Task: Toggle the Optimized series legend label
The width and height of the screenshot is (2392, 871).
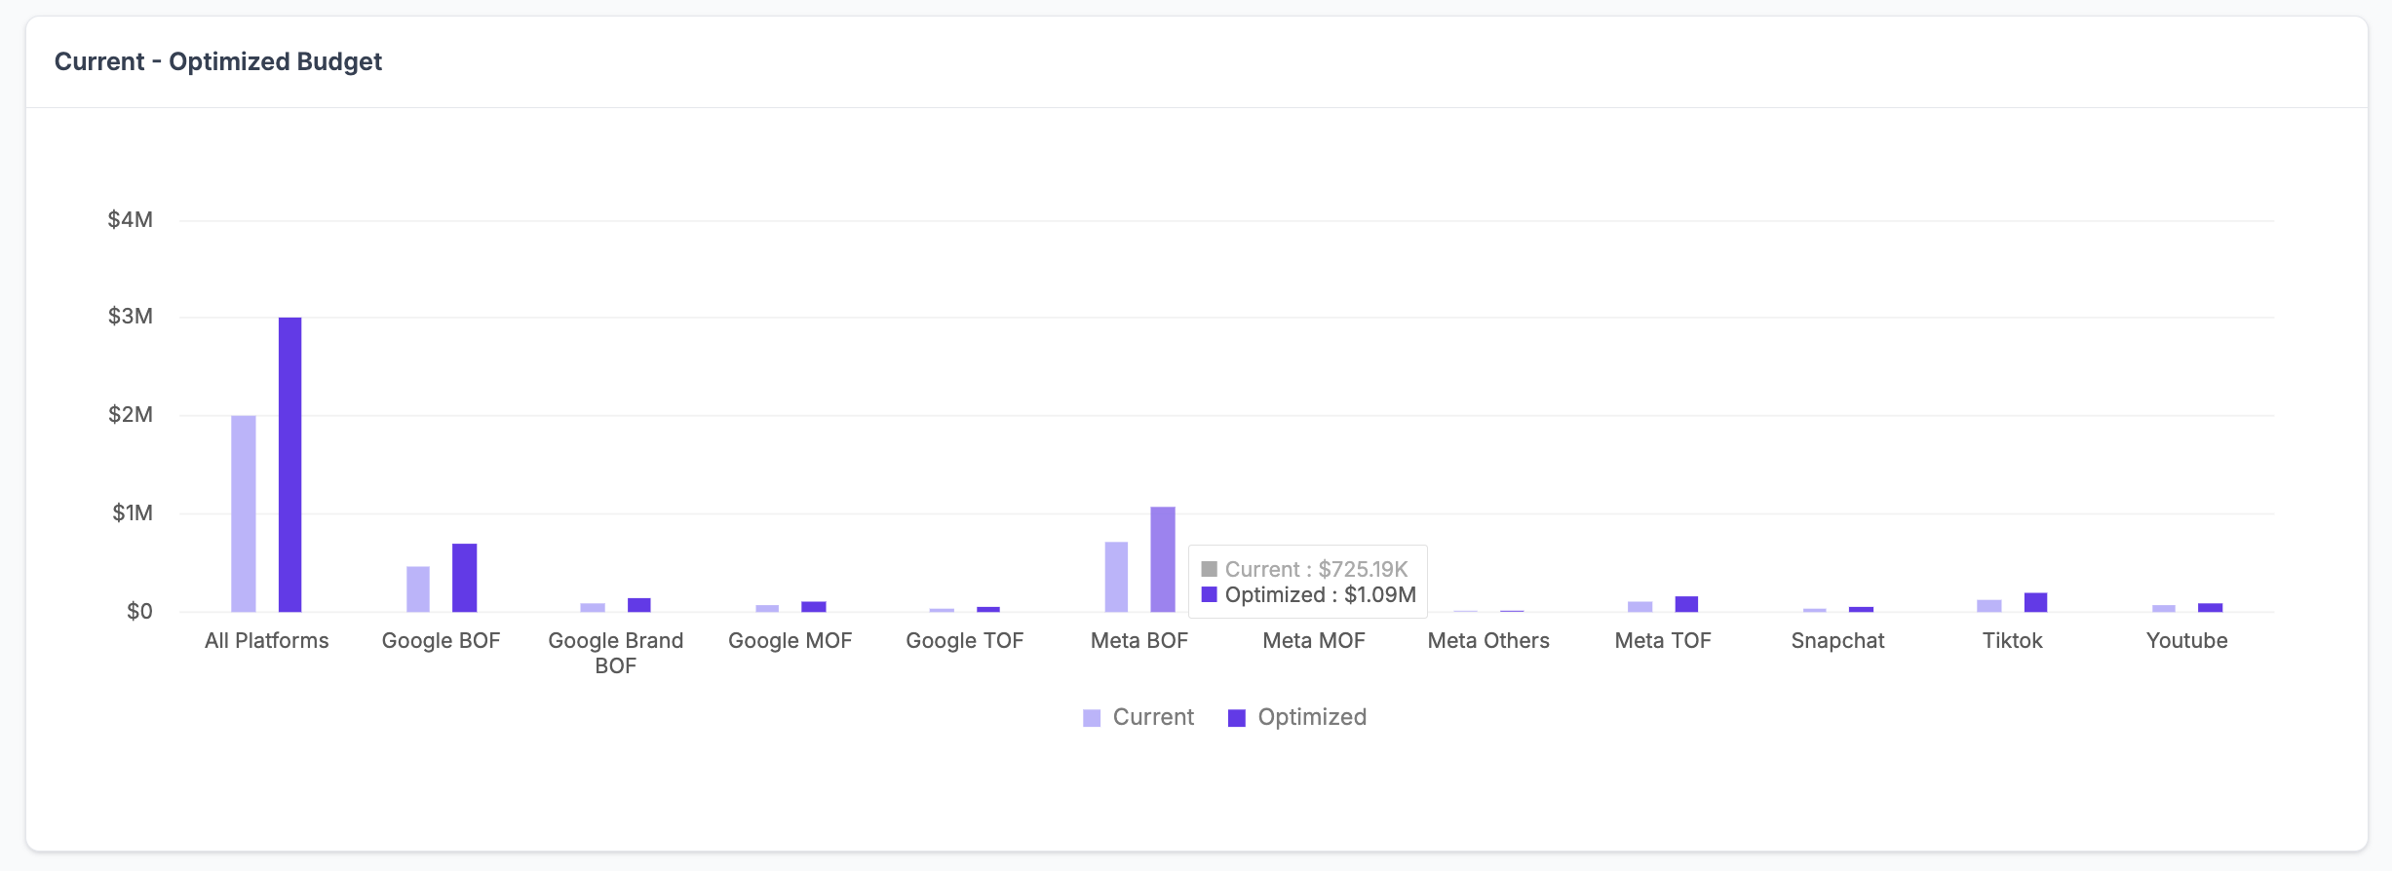Action: tap(1311, 717)
